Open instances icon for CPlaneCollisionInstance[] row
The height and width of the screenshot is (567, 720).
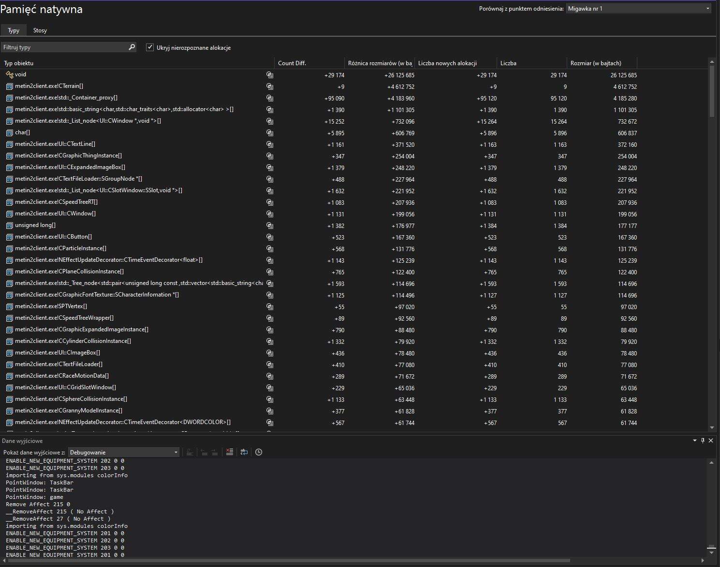(270, 272)
